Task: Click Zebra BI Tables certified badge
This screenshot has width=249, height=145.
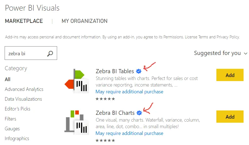Action: pyautogui.click(x=139, y=71)
